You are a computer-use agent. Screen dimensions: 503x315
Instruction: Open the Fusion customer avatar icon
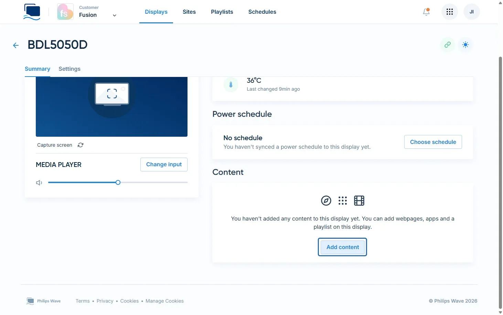(65, 12)
